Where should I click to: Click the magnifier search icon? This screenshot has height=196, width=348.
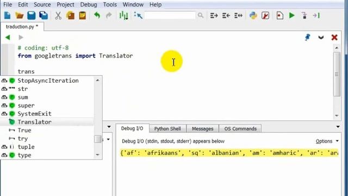[x=201, y=15]
